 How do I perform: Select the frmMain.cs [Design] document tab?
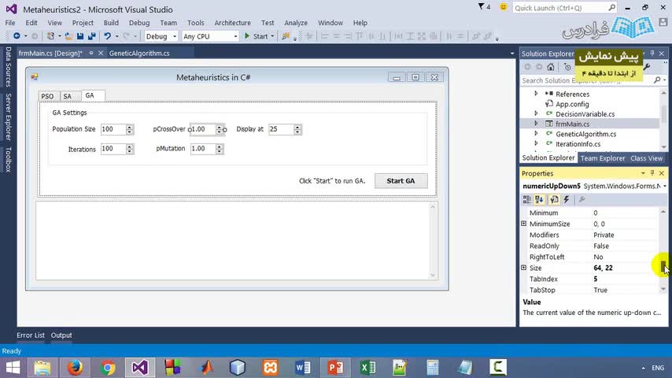(50, 54)
